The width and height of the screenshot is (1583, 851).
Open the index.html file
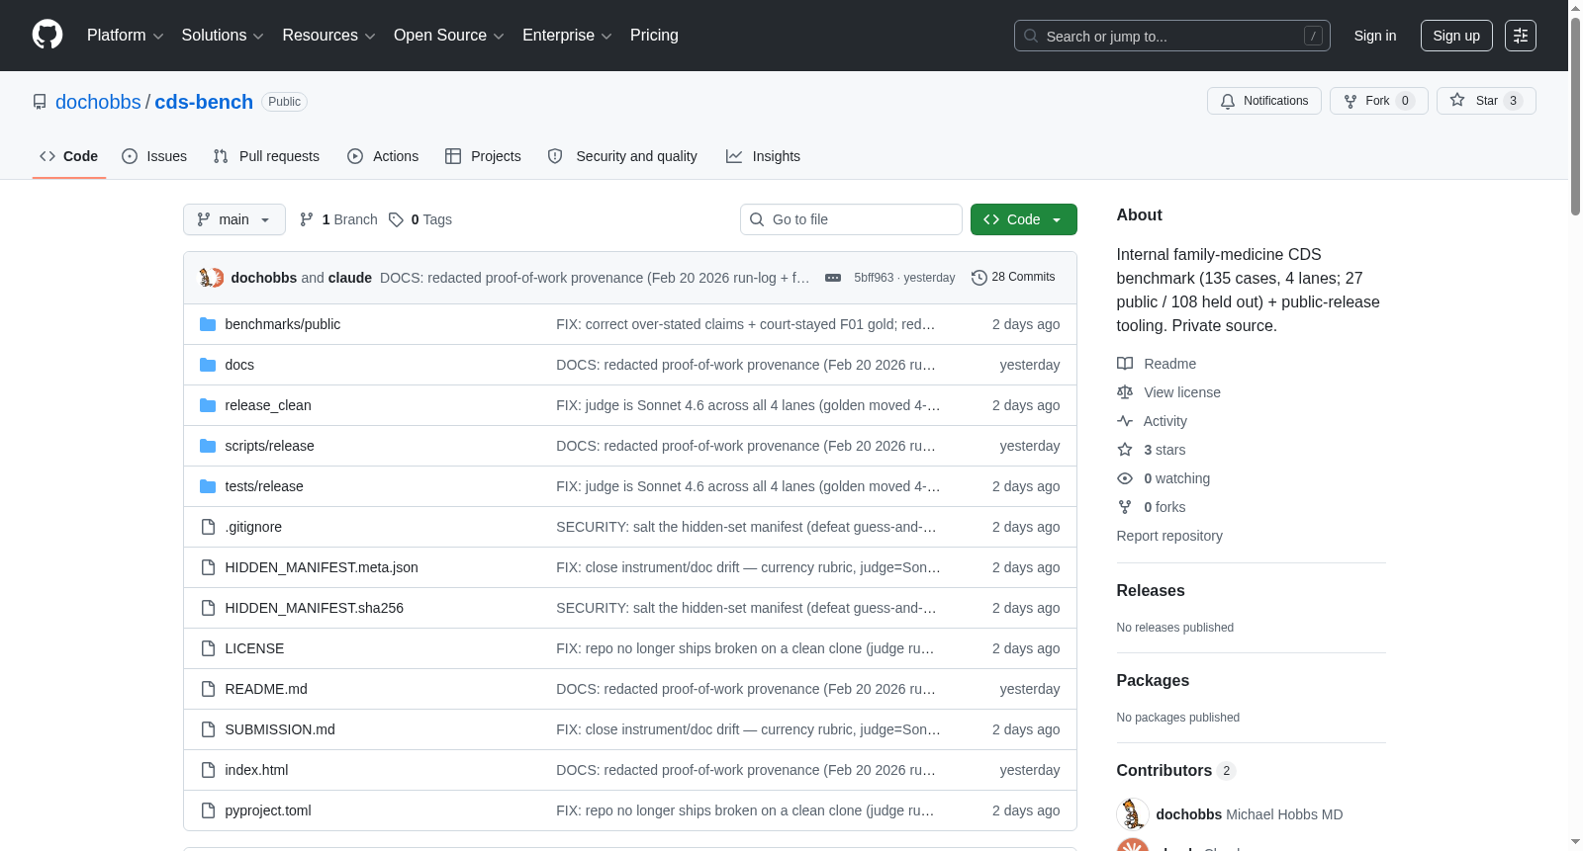(x=256, y=770)
